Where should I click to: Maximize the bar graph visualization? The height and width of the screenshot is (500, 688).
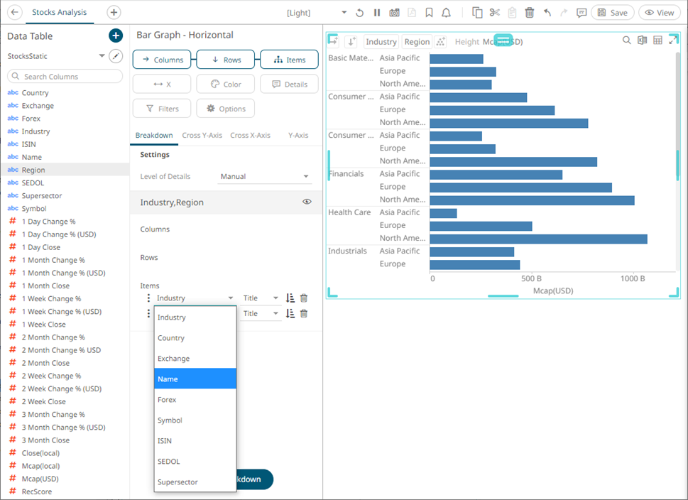click(x=673, y=40)
